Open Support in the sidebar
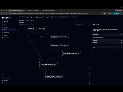The width and height of the screenshot is (123, 92). click(x=5, y=83)
